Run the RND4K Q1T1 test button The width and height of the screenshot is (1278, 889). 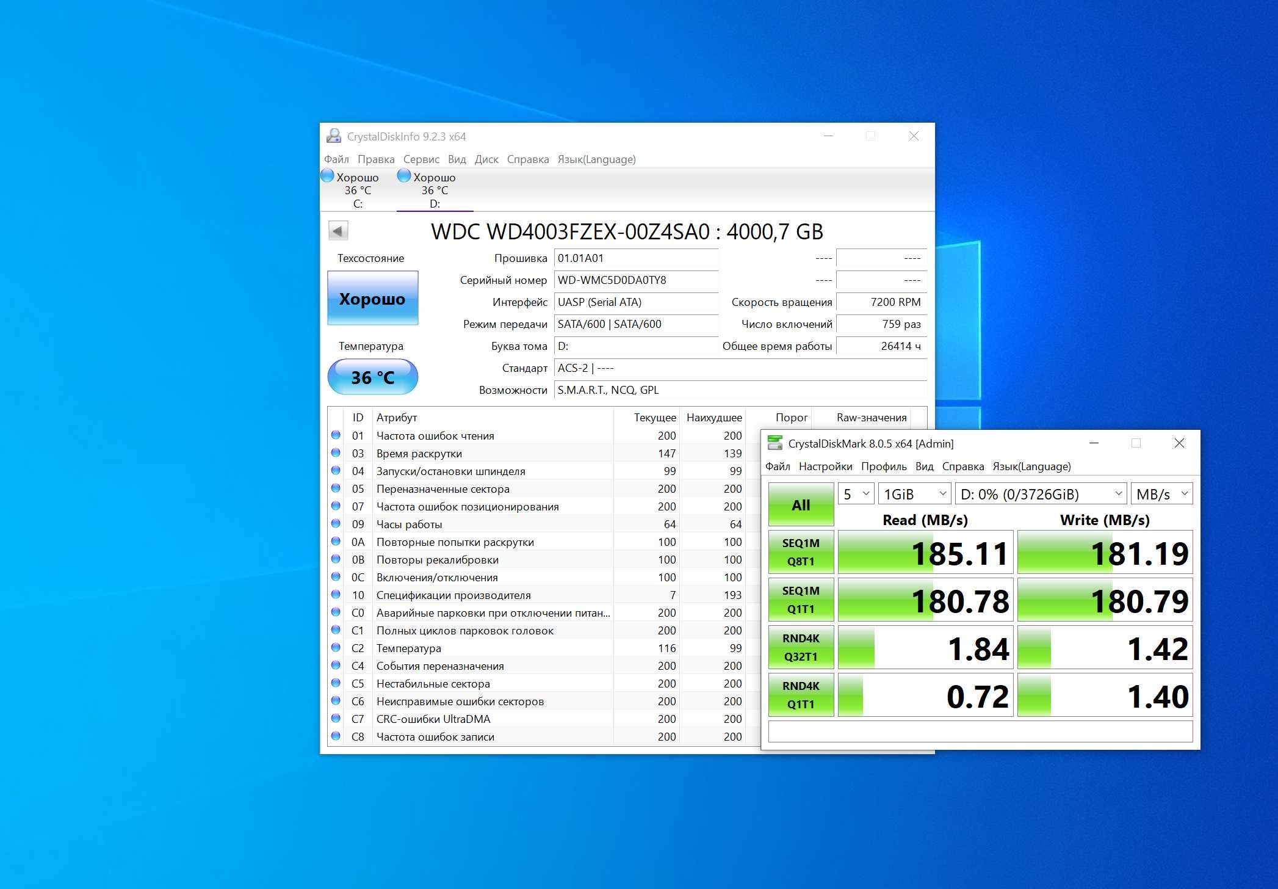[x=801, y=695]
